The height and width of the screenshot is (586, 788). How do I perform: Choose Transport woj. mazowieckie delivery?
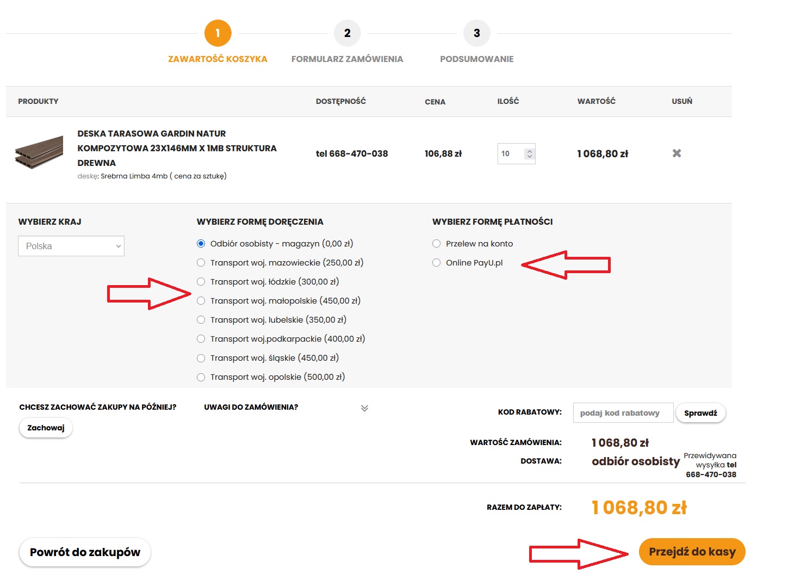point(201,263)
